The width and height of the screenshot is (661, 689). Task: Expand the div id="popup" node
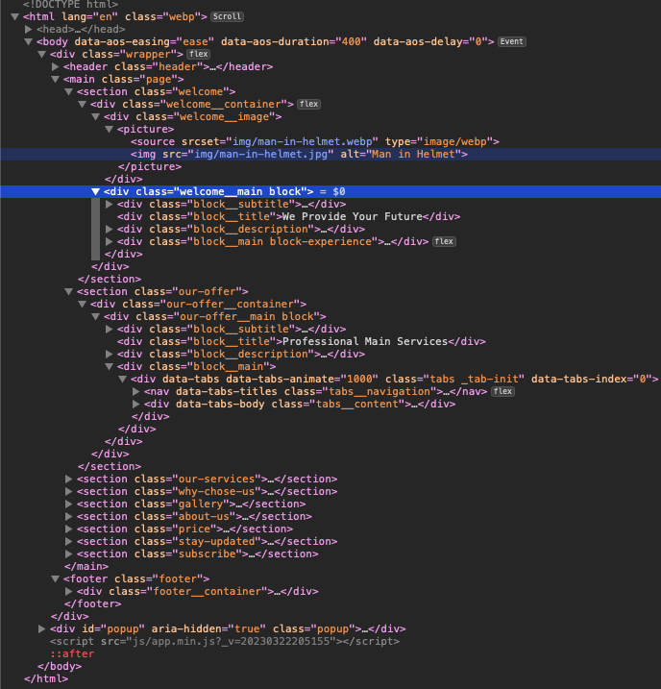tap(41, 628)
